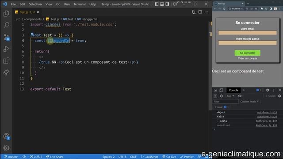The image size is (283, 159).
Task: Open the Terminal menu
Action: click(80, 4)
